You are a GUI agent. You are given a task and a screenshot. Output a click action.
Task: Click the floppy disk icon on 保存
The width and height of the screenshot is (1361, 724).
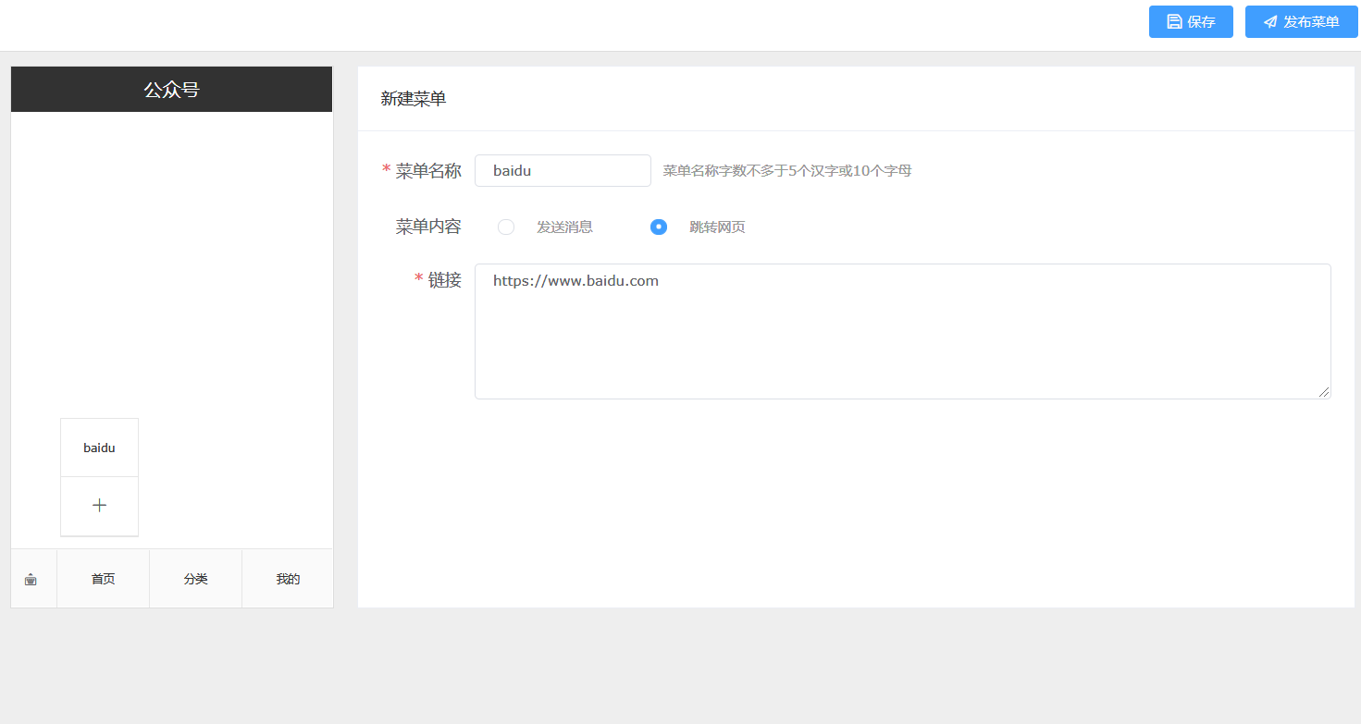pos(1174,21)
